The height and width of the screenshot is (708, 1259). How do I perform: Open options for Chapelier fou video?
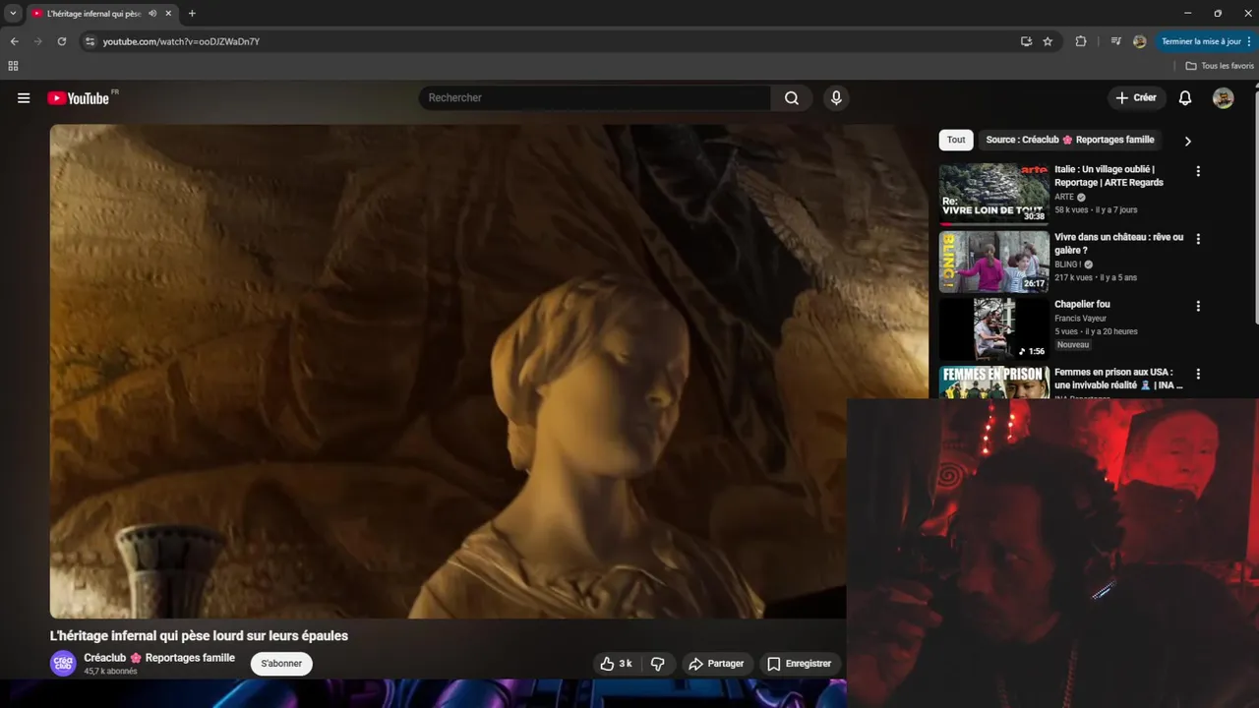1198,306
